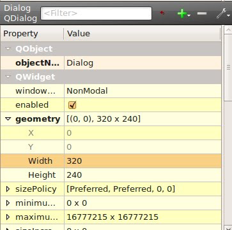This screenshot has width=232, height=230.
Task: Click the red reset filter arrow icon
Action: [162, 13]
